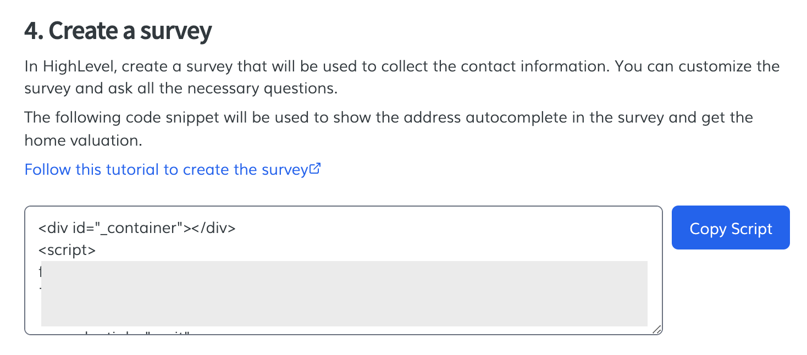The height and width of the screenshot is (355, 807).
Task: Click the external link icon after tutorial link
Action: coord(316,169)
